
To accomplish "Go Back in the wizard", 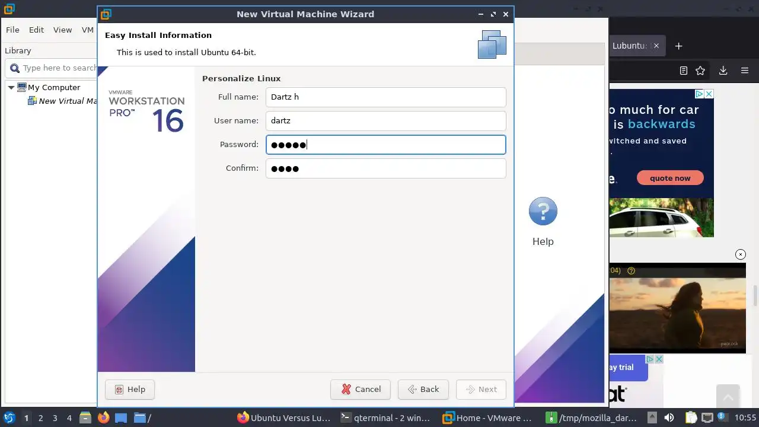I will tap(423, 389).
